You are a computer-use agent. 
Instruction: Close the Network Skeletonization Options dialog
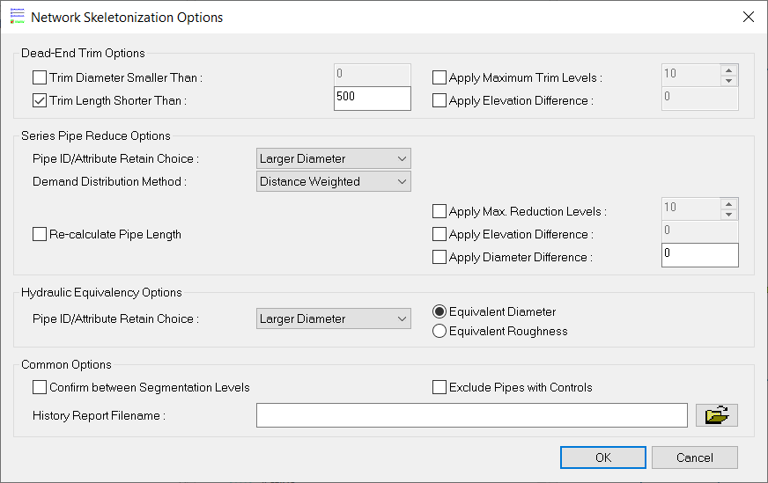(x=748, y=17)
